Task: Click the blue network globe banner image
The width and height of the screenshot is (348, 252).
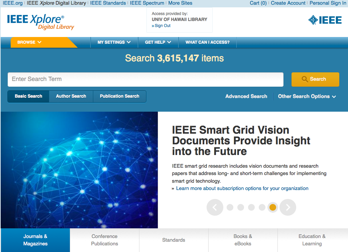Action: (79, 170)
